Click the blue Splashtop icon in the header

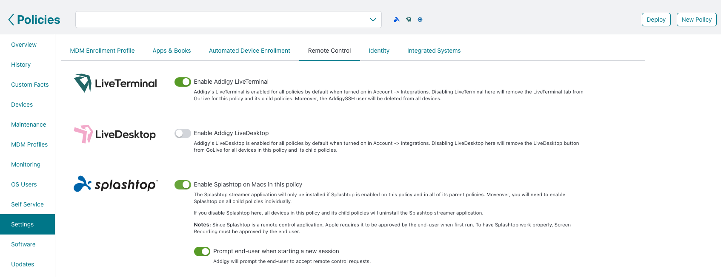pos(397,20)
